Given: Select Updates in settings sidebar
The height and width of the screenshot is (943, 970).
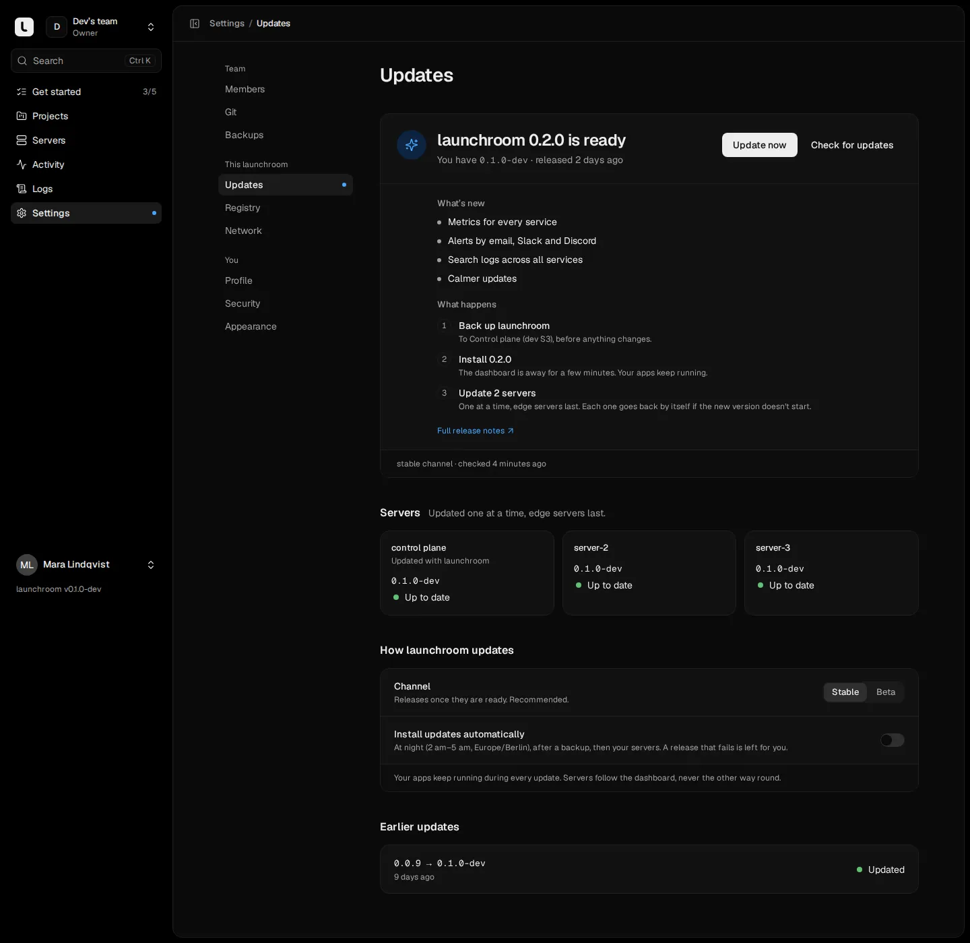Looking at the screenshot, I should tap(286, 185).
